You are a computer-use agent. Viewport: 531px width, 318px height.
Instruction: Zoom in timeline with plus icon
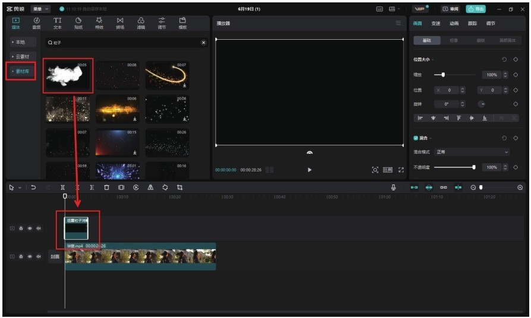(520, 187)
